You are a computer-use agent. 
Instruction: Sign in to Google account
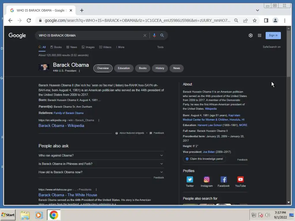[273, 35]
